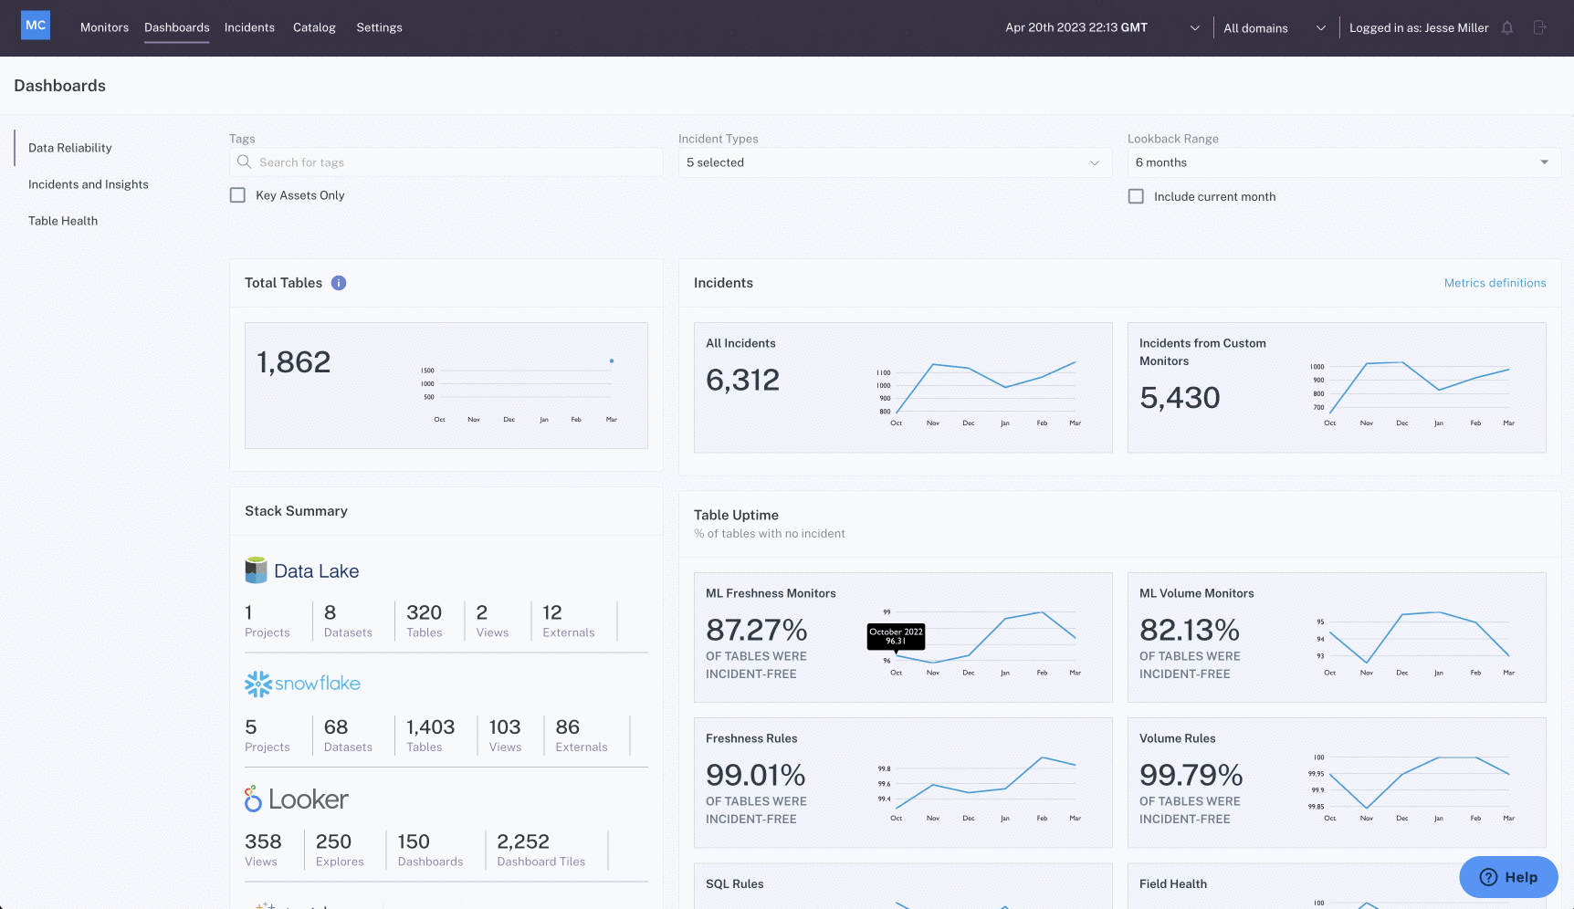Open the Settings menu

tap(379, 27)
